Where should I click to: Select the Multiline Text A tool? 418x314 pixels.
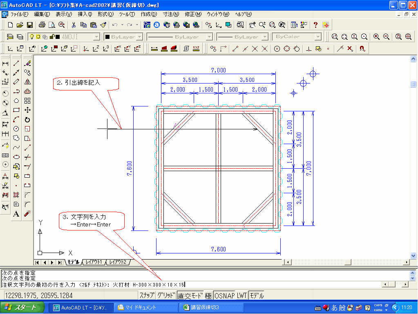pyautogui.click(x=16, y=214)
